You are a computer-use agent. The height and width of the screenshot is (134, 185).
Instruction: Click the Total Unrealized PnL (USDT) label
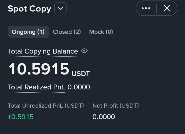[46, 106]
